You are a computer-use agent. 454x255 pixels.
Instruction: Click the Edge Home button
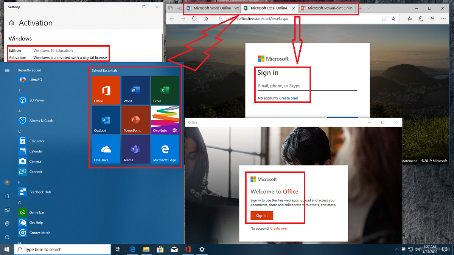coord(205,19)
